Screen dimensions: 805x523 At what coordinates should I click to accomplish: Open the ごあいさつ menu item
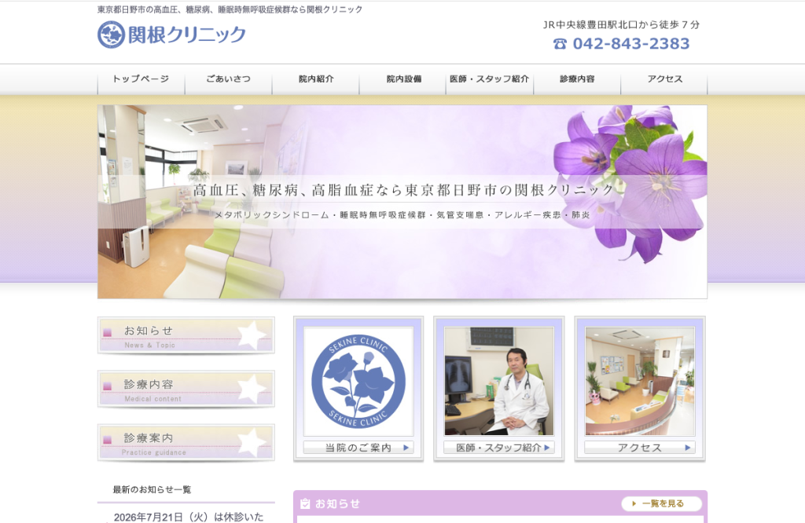(x=229, y=79)
